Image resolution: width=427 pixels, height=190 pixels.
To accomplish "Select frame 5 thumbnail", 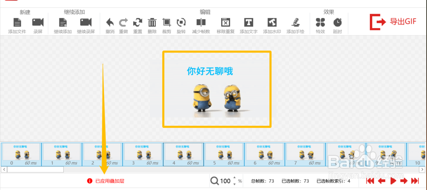I will click(224, 154).
